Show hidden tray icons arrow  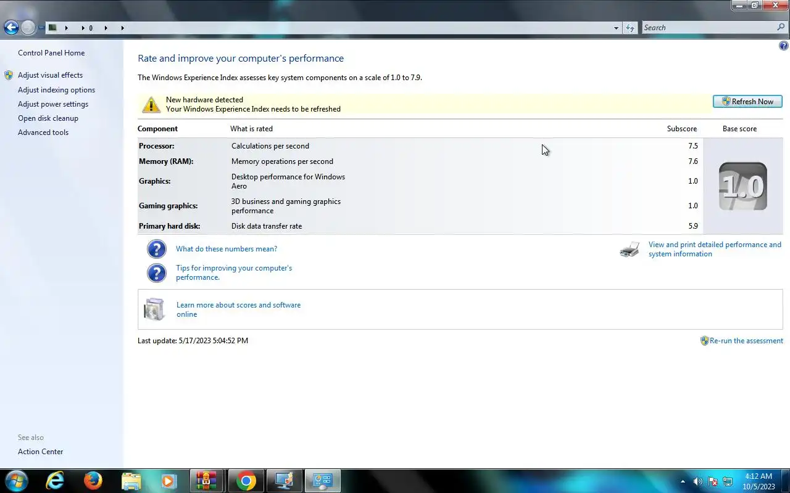[x=683, y=481]
